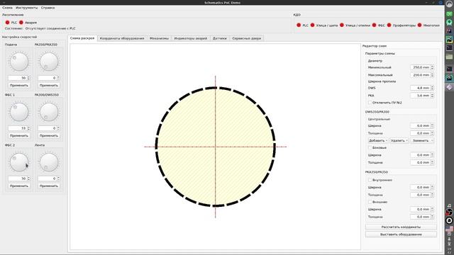This screenshot has height=255, width=454.
Task: Open the Инструменты menu
Action: pos(27,8)
